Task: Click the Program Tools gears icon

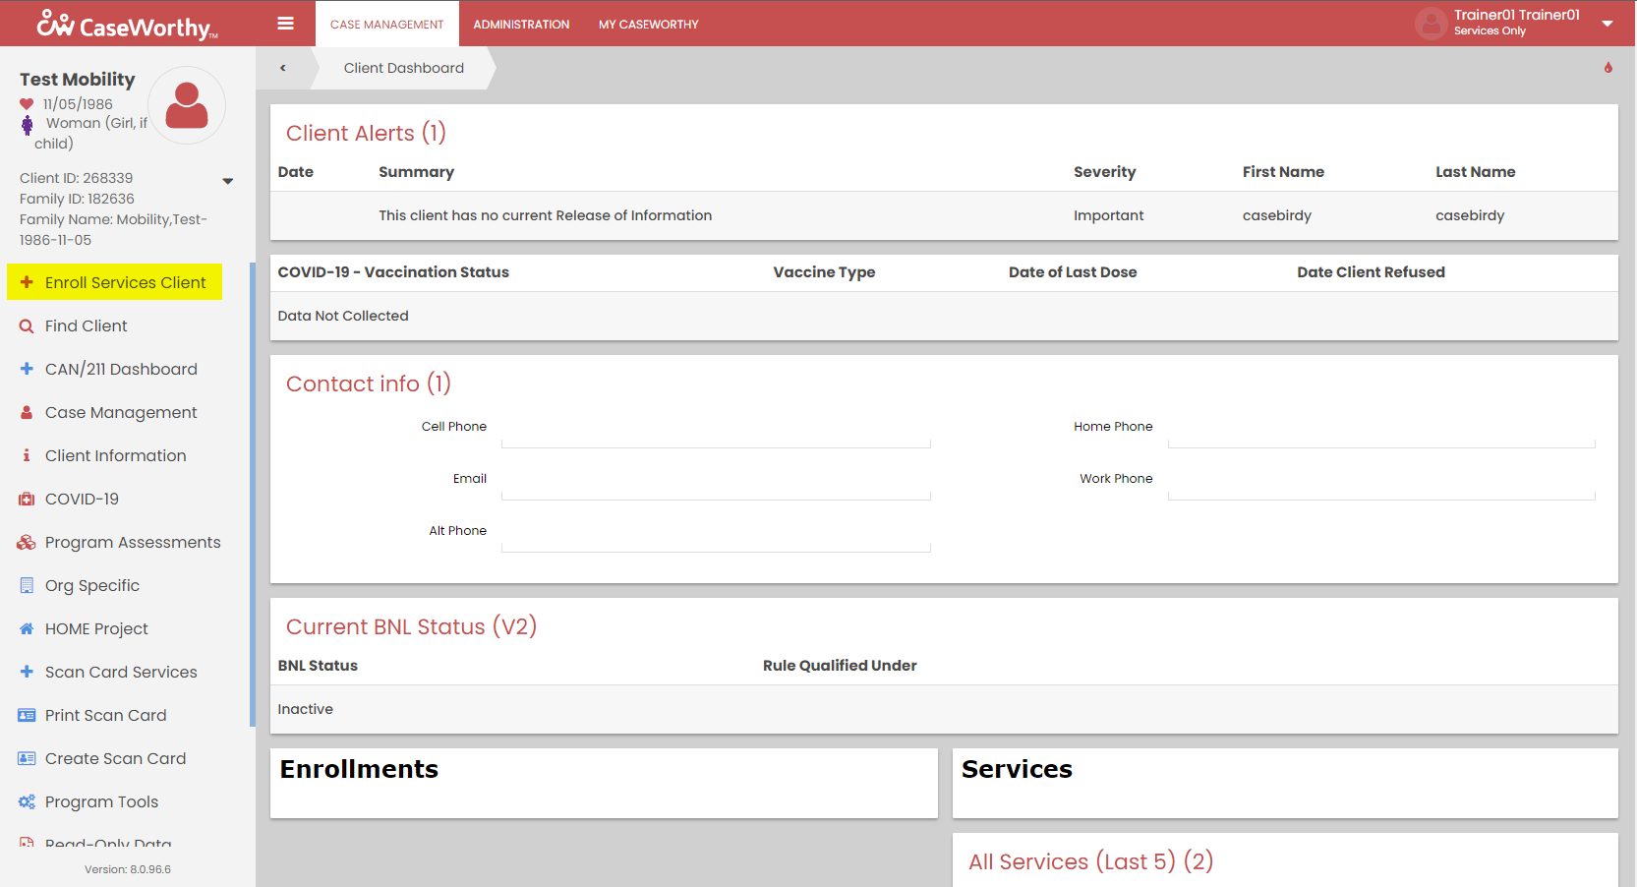Action: (27, 802)
